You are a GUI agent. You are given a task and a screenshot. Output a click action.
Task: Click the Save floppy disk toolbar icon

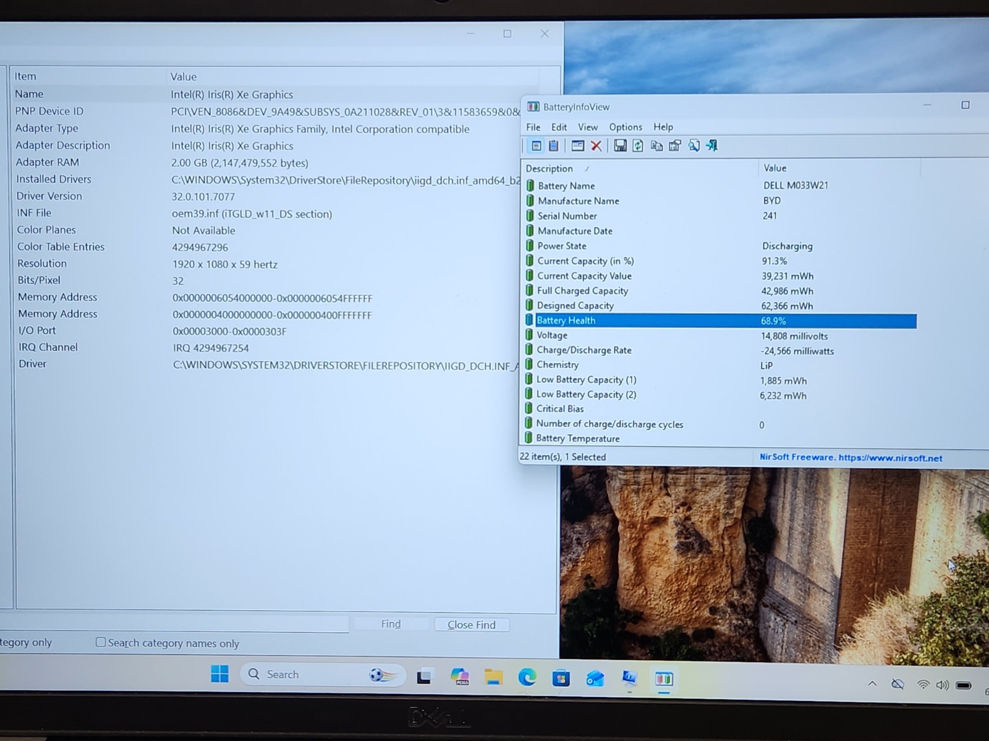click(620, 146)
